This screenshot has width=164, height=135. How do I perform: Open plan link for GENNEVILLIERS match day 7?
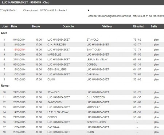pos(156,70)
